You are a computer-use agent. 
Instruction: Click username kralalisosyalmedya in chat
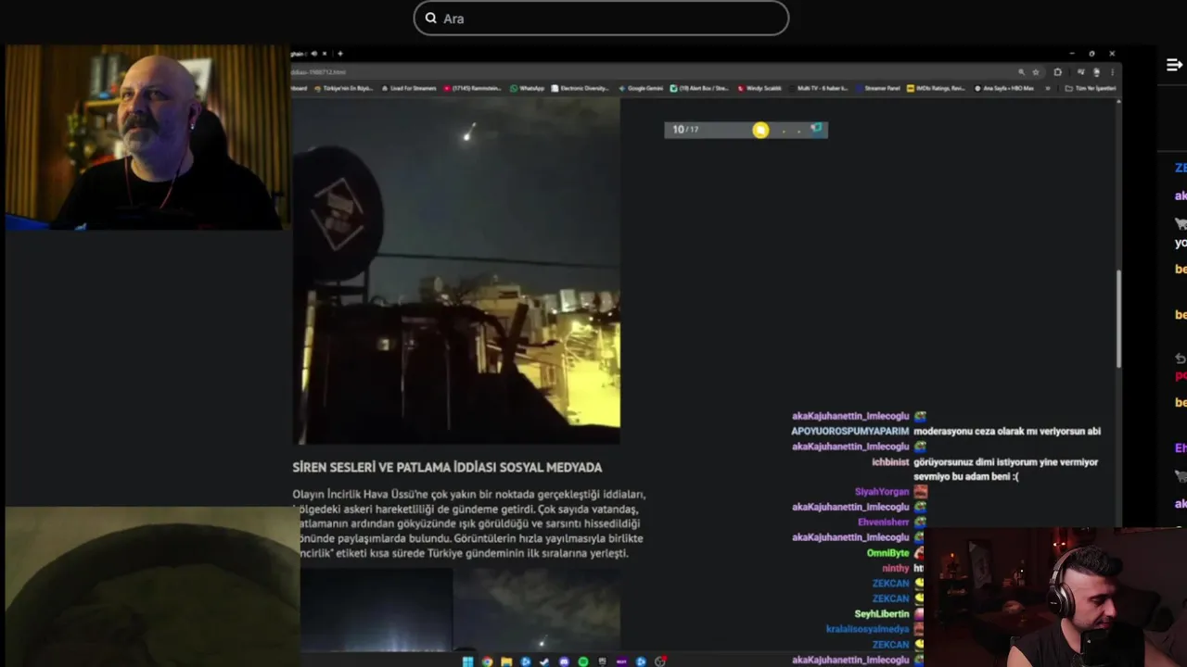867,629
